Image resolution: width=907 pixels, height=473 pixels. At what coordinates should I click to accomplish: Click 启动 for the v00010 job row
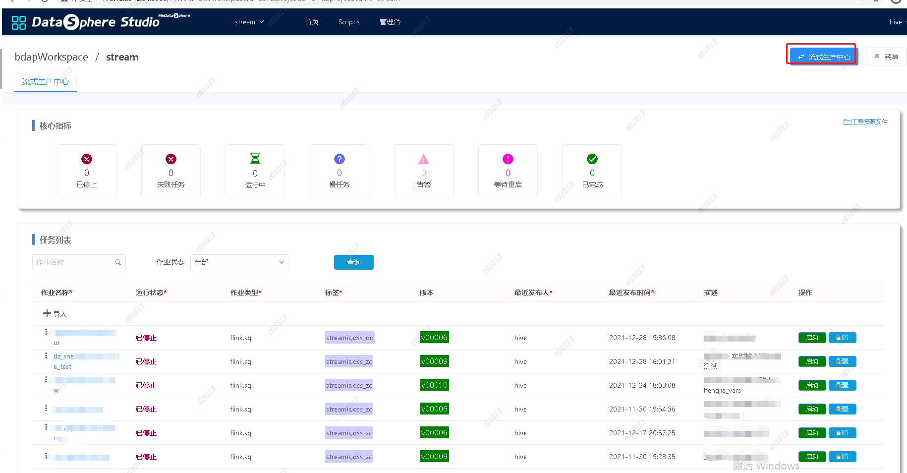(x=812, y=385)
